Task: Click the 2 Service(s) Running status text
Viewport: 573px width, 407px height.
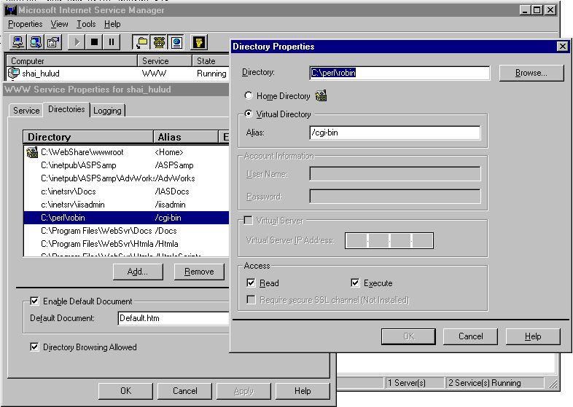Action: (485, 383)
